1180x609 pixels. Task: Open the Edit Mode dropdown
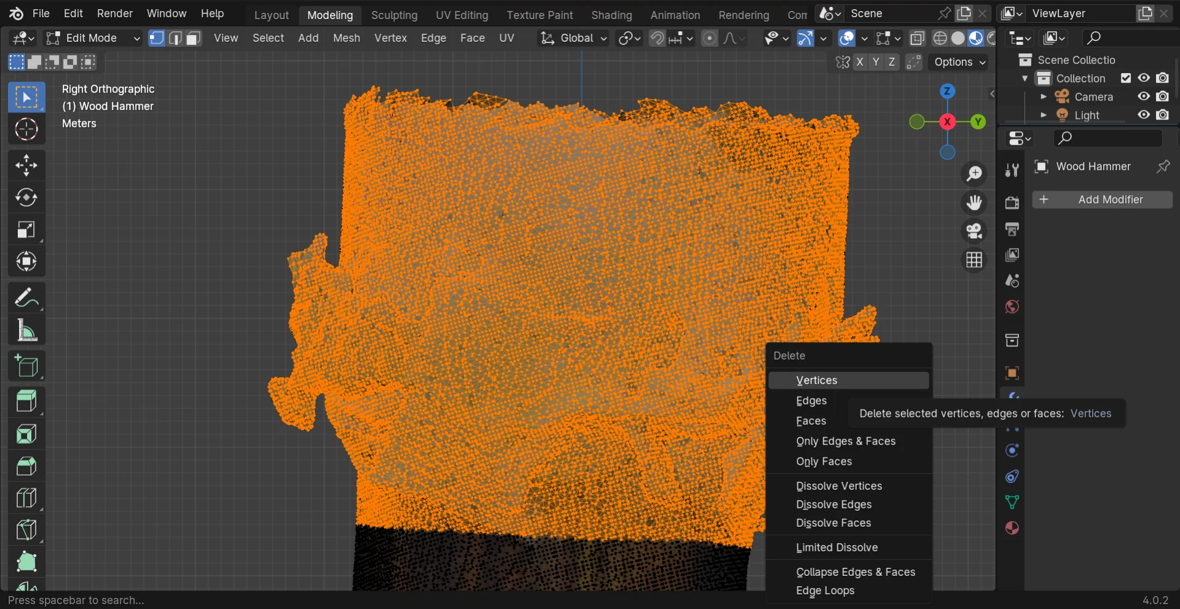[x=93, y=38]
